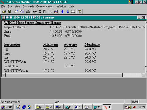Click the Windows Start button
147x110 pixels.
[x=7, y=107]
